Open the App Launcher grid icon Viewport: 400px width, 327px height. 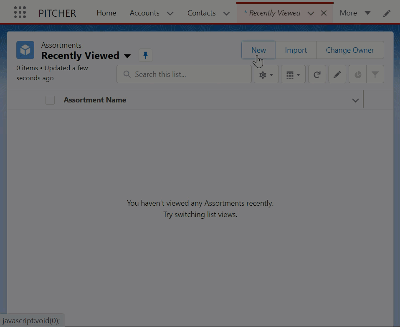[20, 13]
